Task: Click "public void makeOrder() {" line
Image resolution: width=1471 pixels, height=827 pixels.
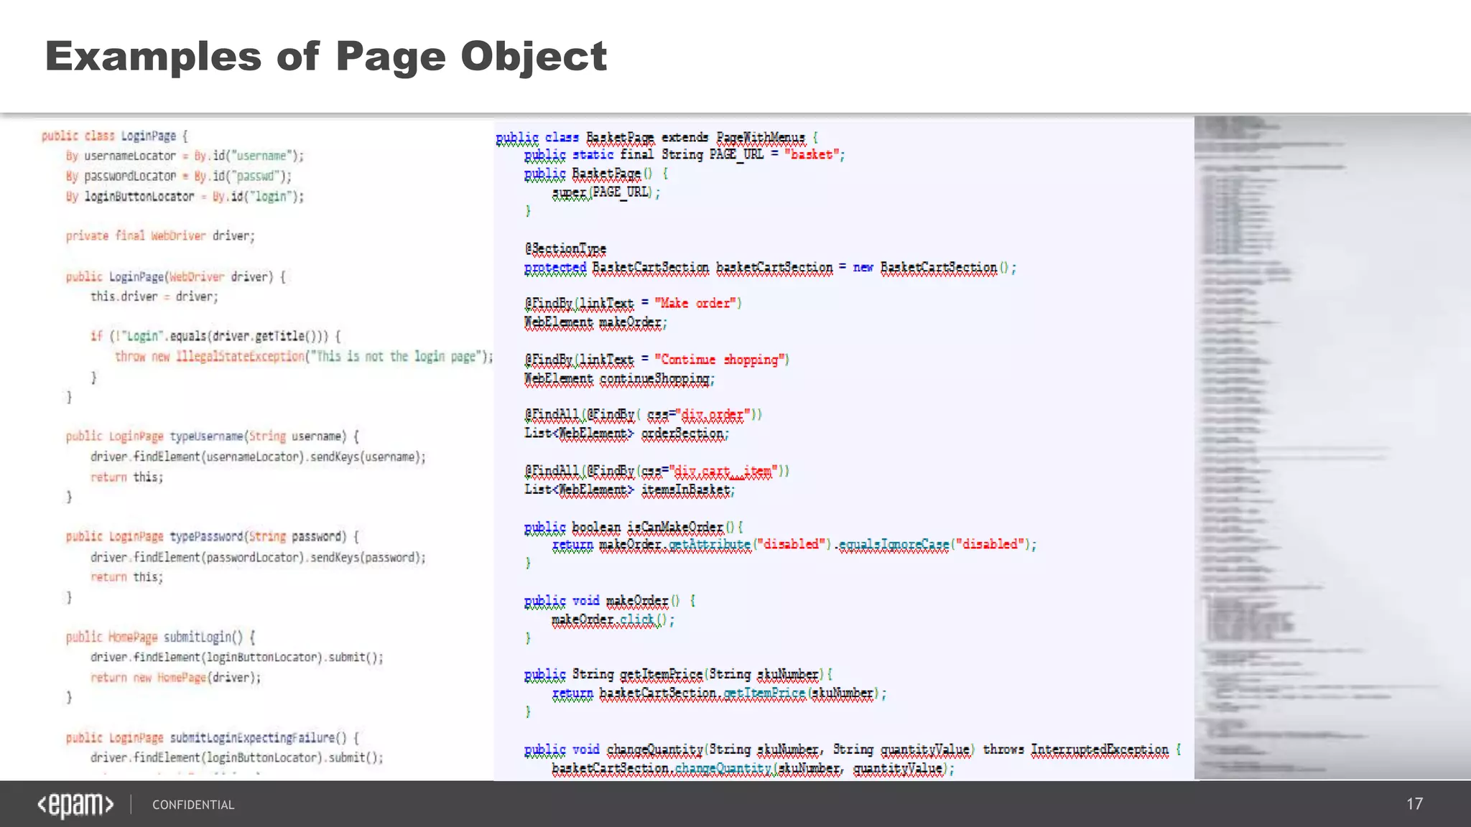Action: (610, 601)
